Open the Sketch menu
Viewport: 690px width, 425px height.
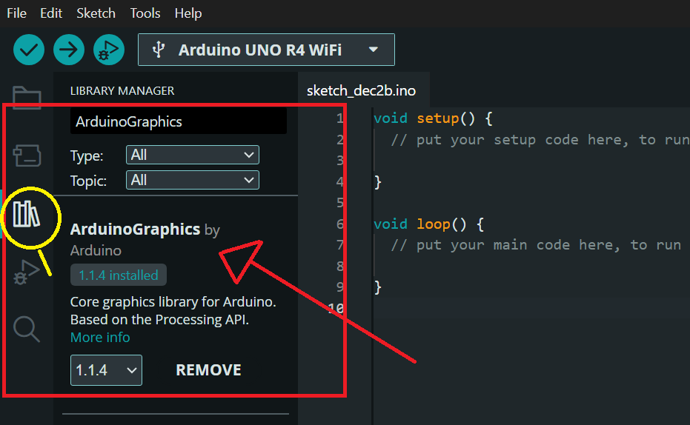[x=96, y=13]
